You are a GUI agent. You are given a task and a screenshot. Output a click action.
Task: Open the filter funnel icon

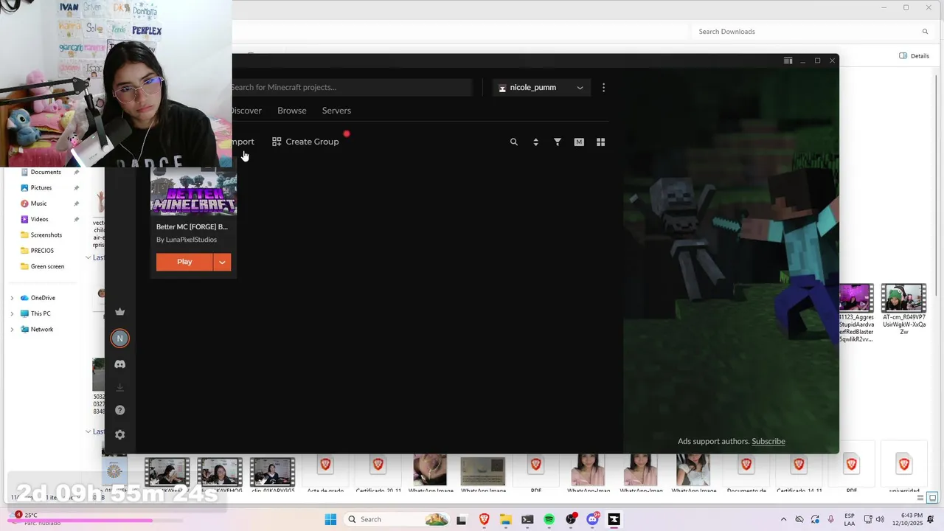[x=558, y=142]
